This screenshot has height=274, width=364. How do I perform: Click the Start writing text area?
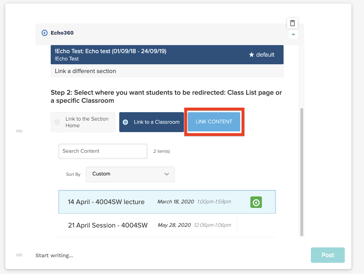tap(54, 255)
